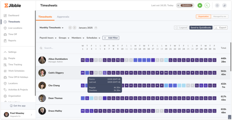Start timer with green play button
This screenshot has width=232, height=120.
pyautogui.click(x=200, y=5)
